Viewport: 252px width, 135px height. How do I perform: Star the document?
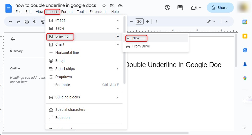tap(104, 6)
